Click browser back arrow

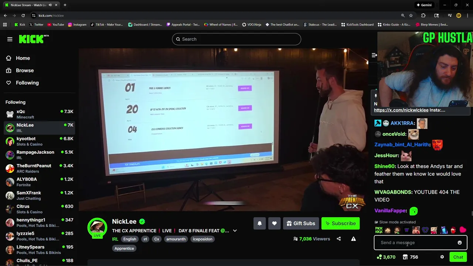5,16
